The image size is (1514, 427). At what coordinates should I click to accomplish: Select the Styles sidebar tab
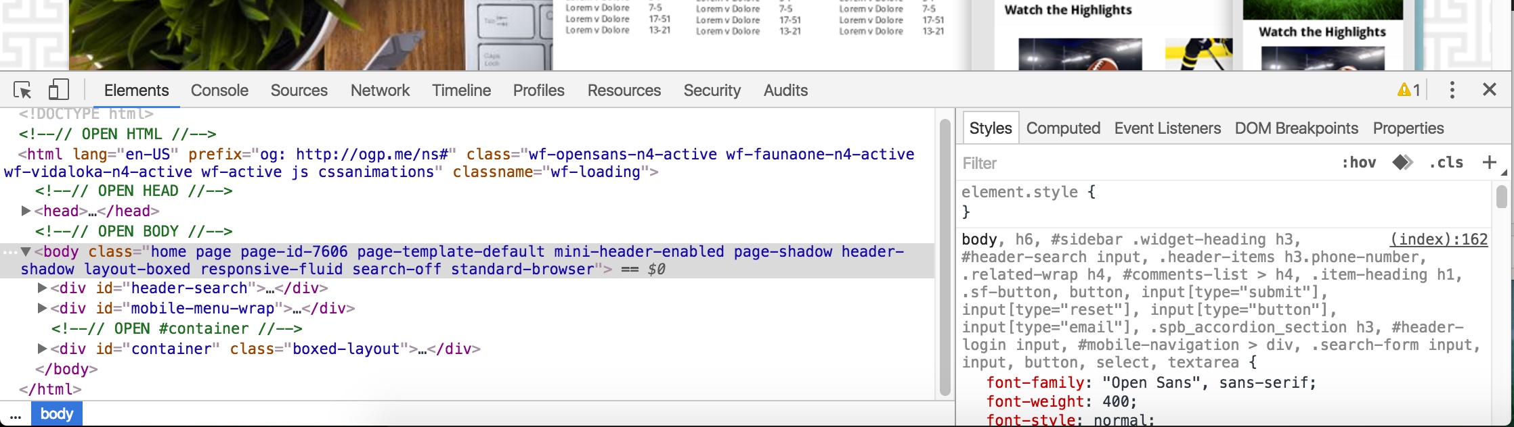(x=991, y=128)
